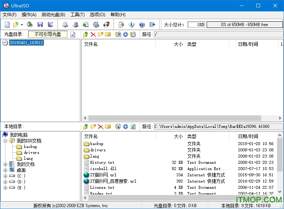The height and width of the screenshot is (209, 284).
Task: Click the New file toolbar icon
Action: (x=7, y=25)
